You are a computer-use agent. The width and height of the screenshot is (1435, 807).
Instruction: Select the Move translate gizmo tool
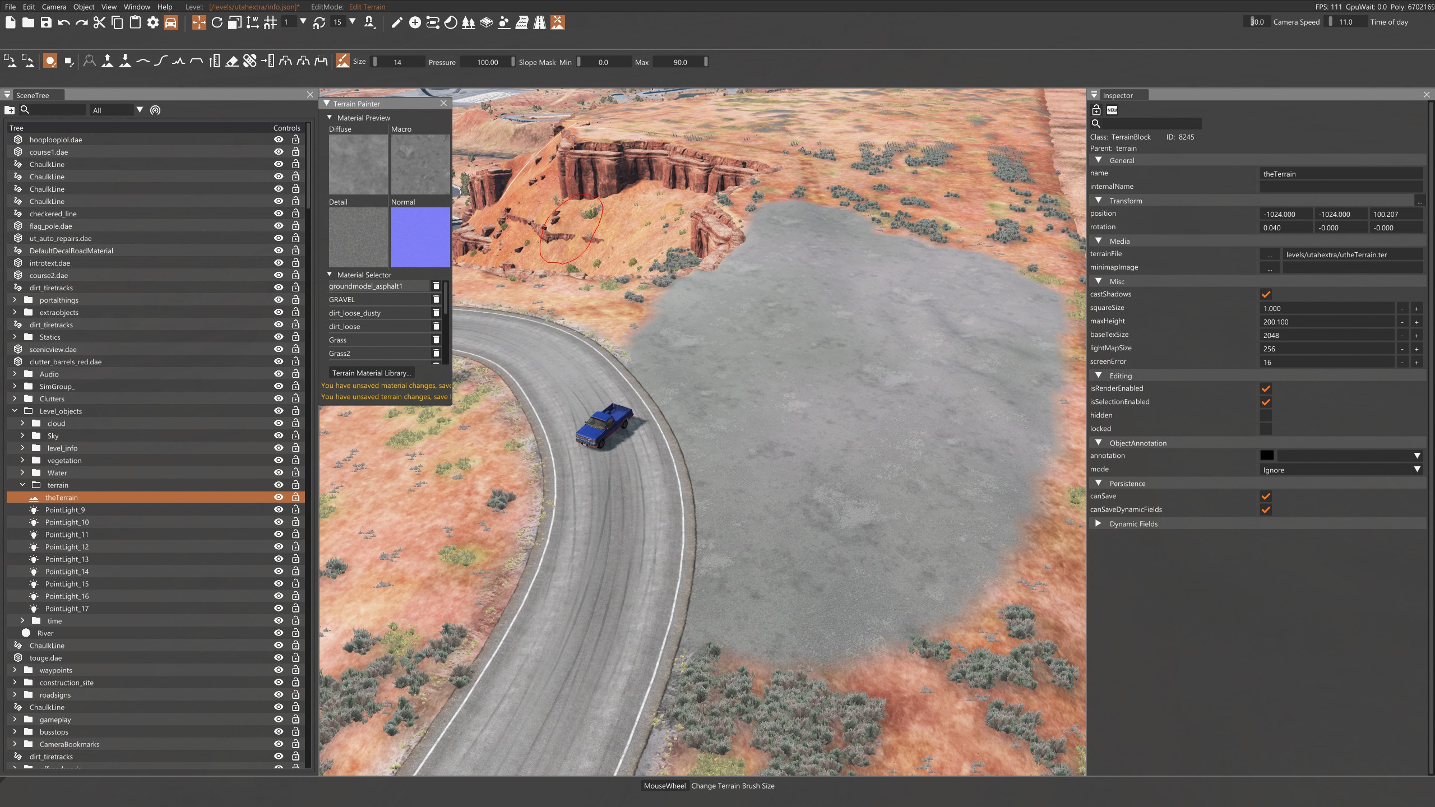[199, 22]
